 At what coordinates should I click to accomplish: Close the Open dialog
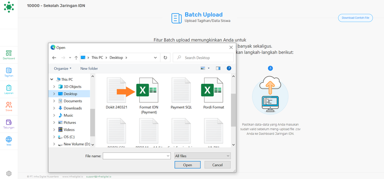tap(231, 47)
